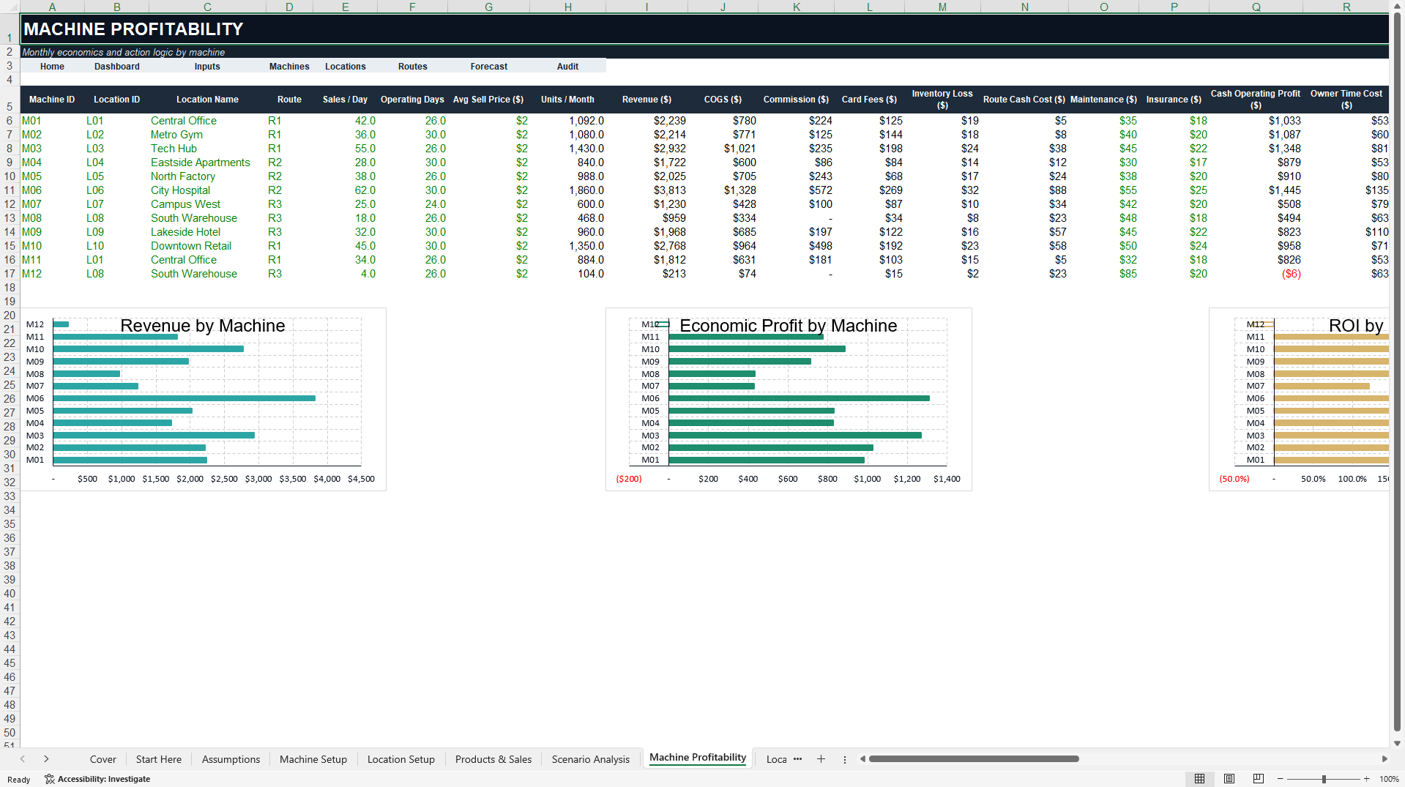1405x787 pixels.
Task: Click the M06 bar in Revenue chart
Action: point(184,398)
